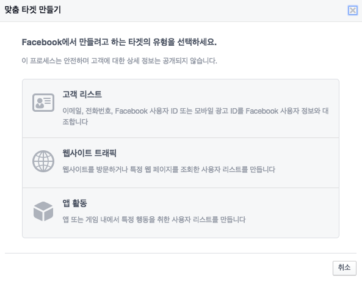
Task: Click the app activity cube icon
Action: 43,211
